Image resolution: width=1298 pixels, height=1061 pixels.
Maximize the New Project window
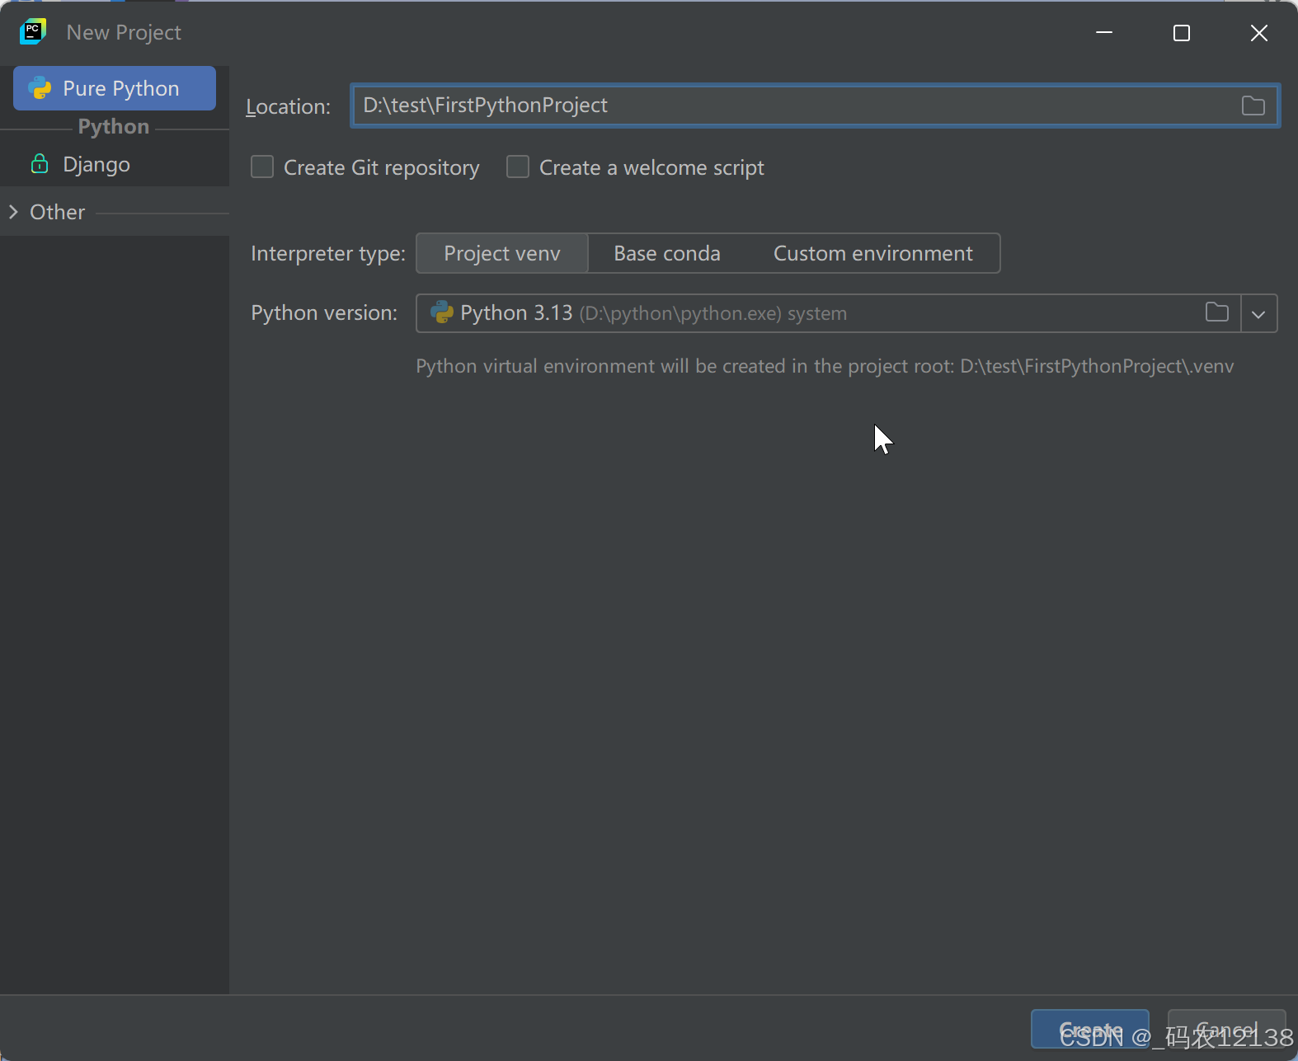click(1182, 33)
